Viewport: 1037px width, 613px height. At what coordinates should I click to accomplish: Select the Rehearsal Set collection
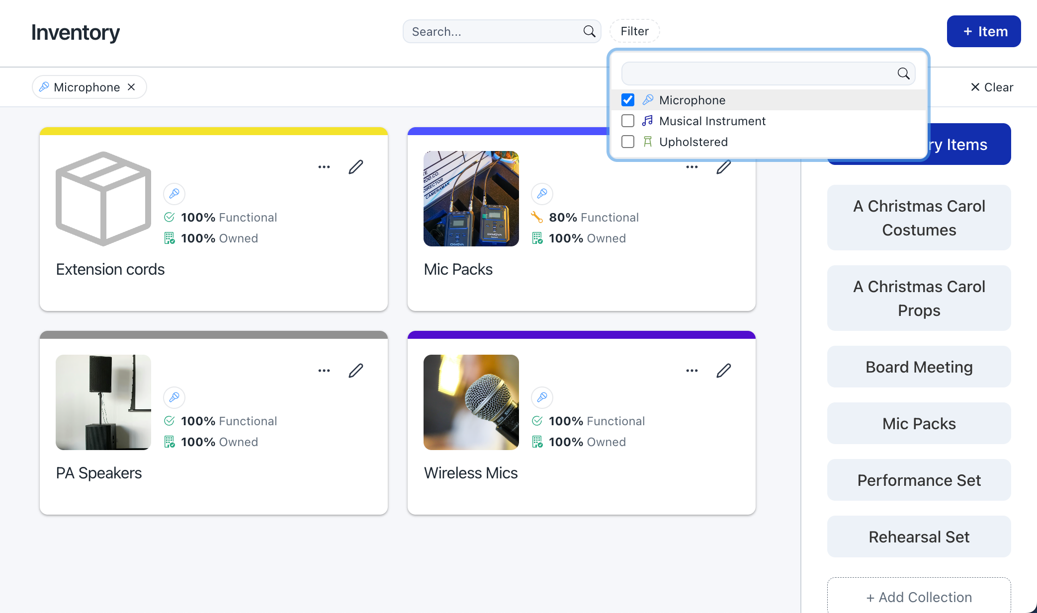pos(919,536)
